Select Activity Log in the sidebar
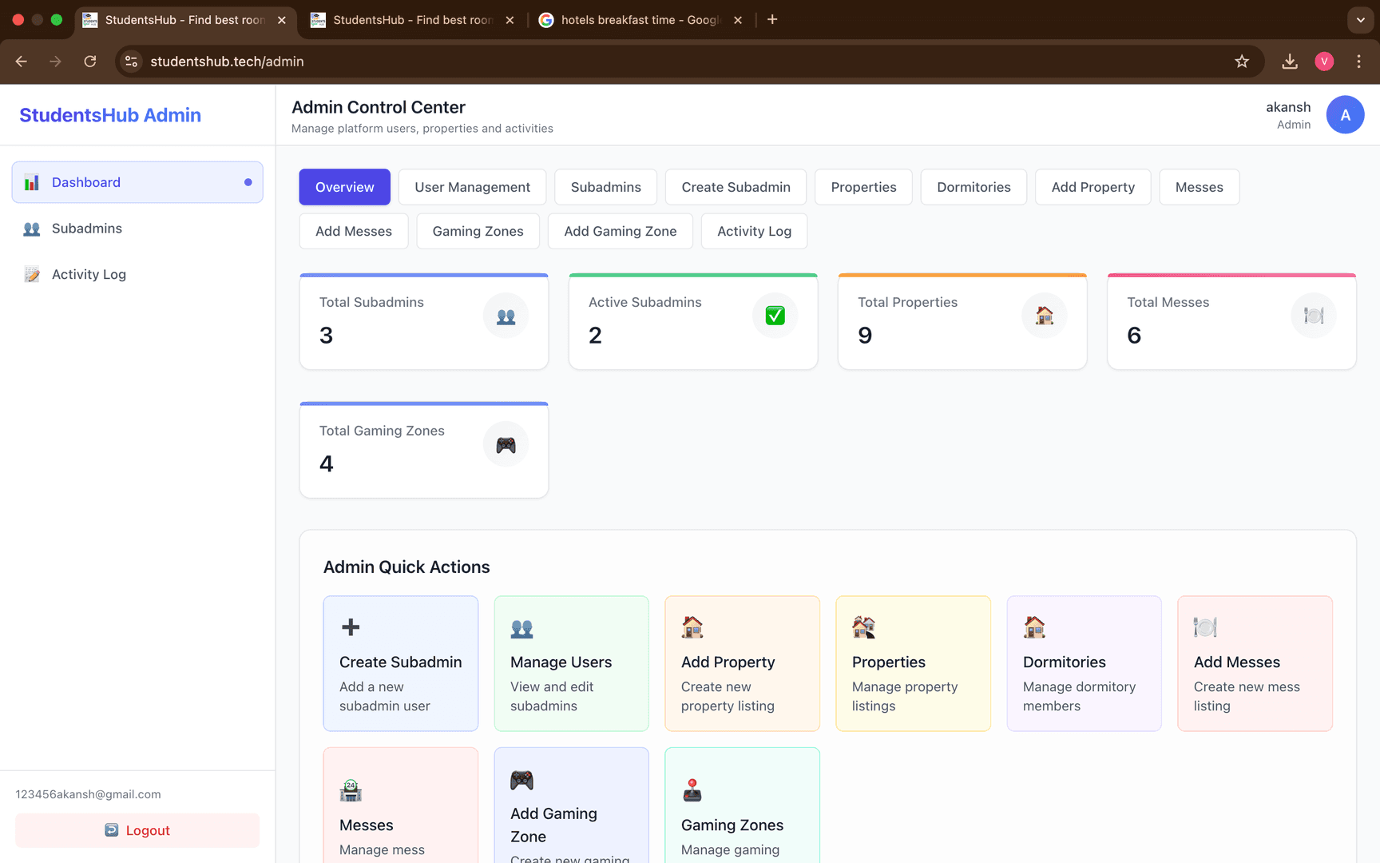The height and width of the screenshot is (863, 1380). pyautogui.click(x=89, y=274)
